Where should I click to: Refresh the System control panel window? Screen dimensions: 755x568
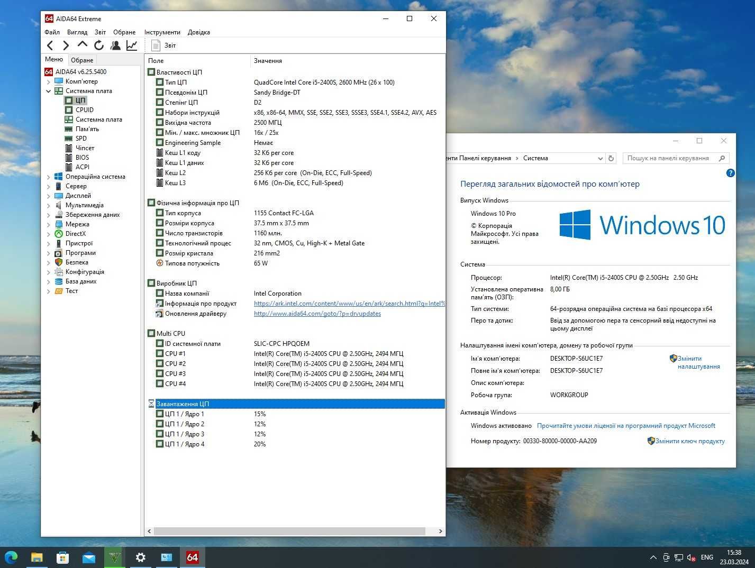tap(611, 158)
